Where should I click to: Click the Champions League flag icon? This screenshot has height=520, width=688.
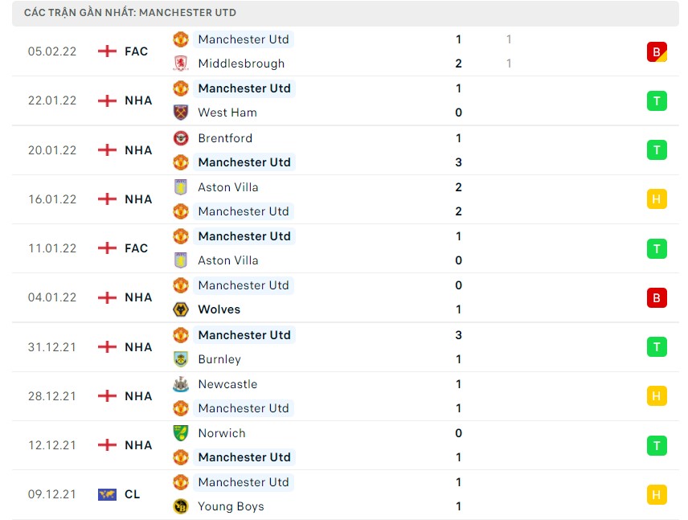(x=107, y=494)
